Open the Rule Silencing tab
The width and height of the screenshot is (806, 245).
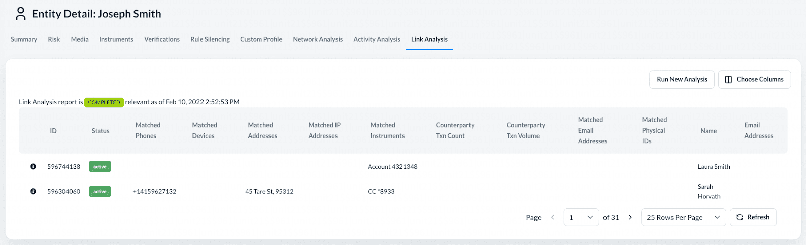210,39
